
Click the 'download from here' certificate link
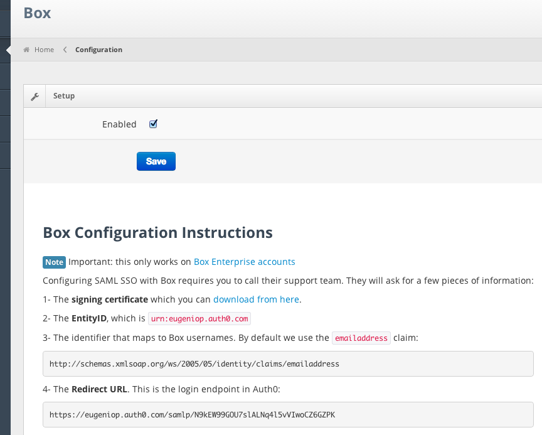point(256,299)
